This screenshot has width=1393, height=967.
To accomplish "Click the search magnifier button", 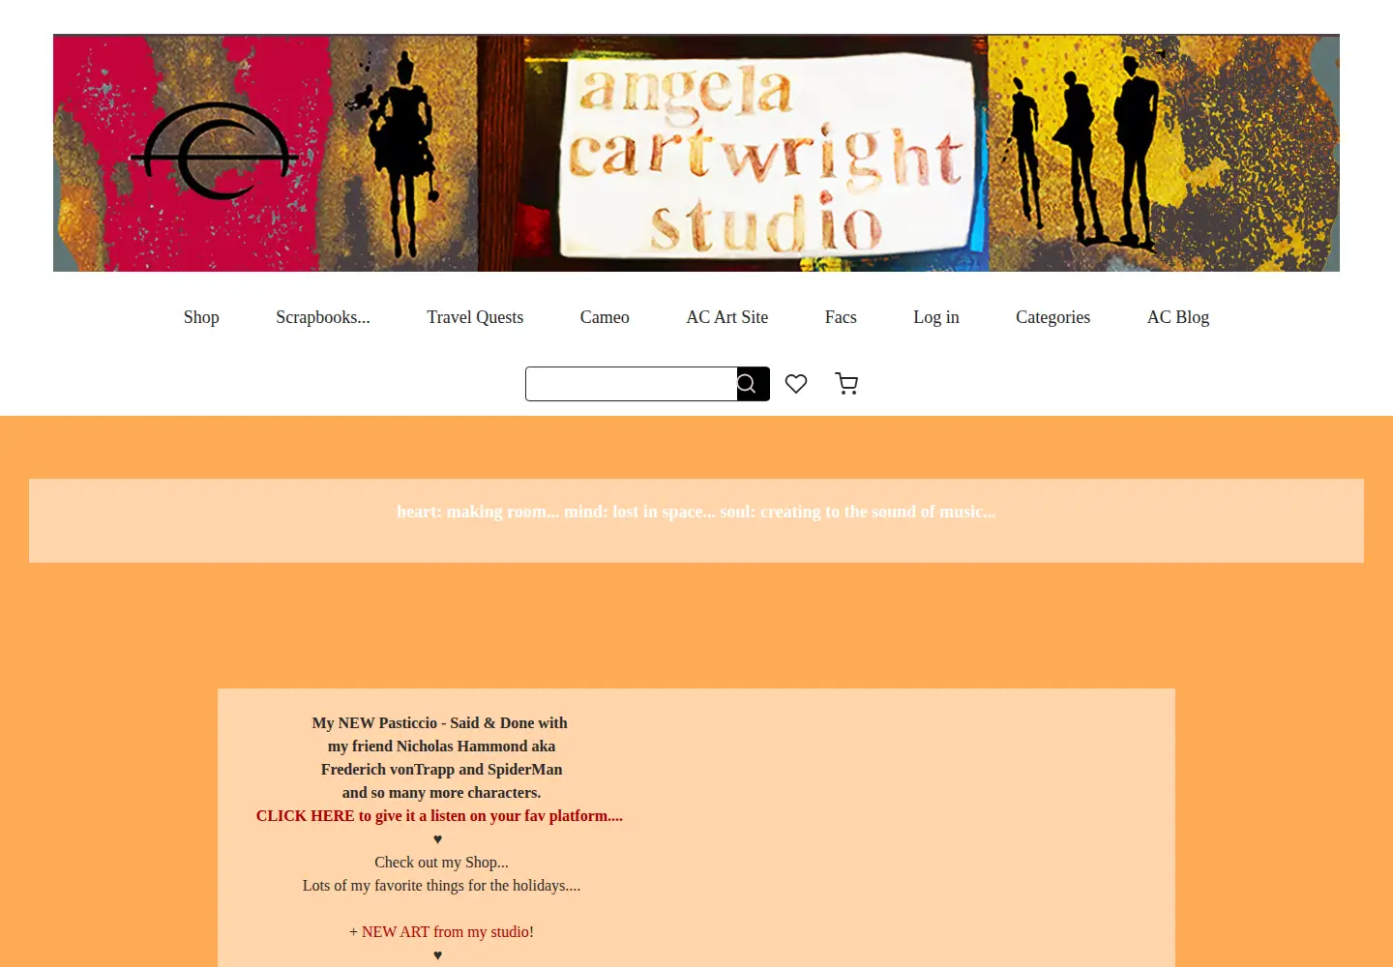I will (x=753, y=384).
